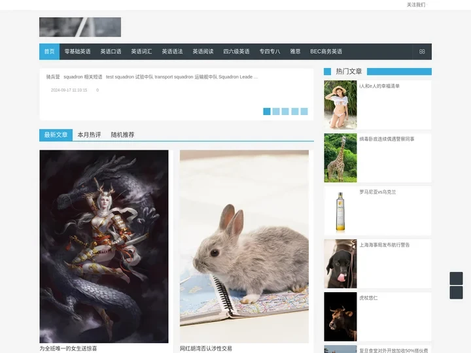Select the second slider pagination dot
The image size is (471, 353).
pos(276,111)
